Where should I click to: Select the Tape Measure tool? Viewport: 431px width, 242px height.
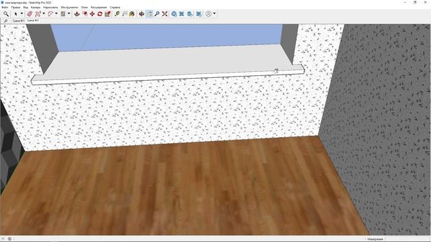[x=117, y=13]
